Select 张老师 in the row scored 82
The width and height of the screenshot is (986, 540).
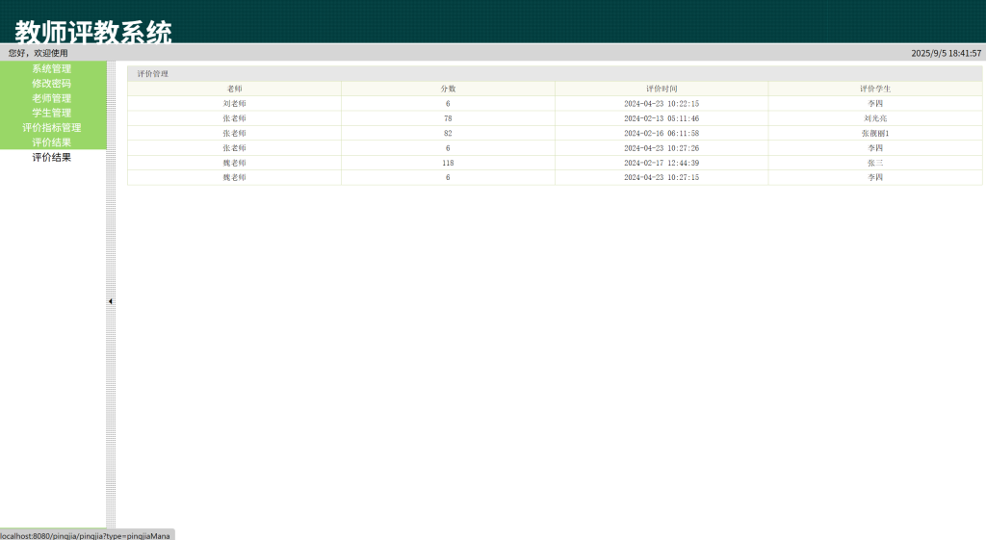click(x=235, y=133)
